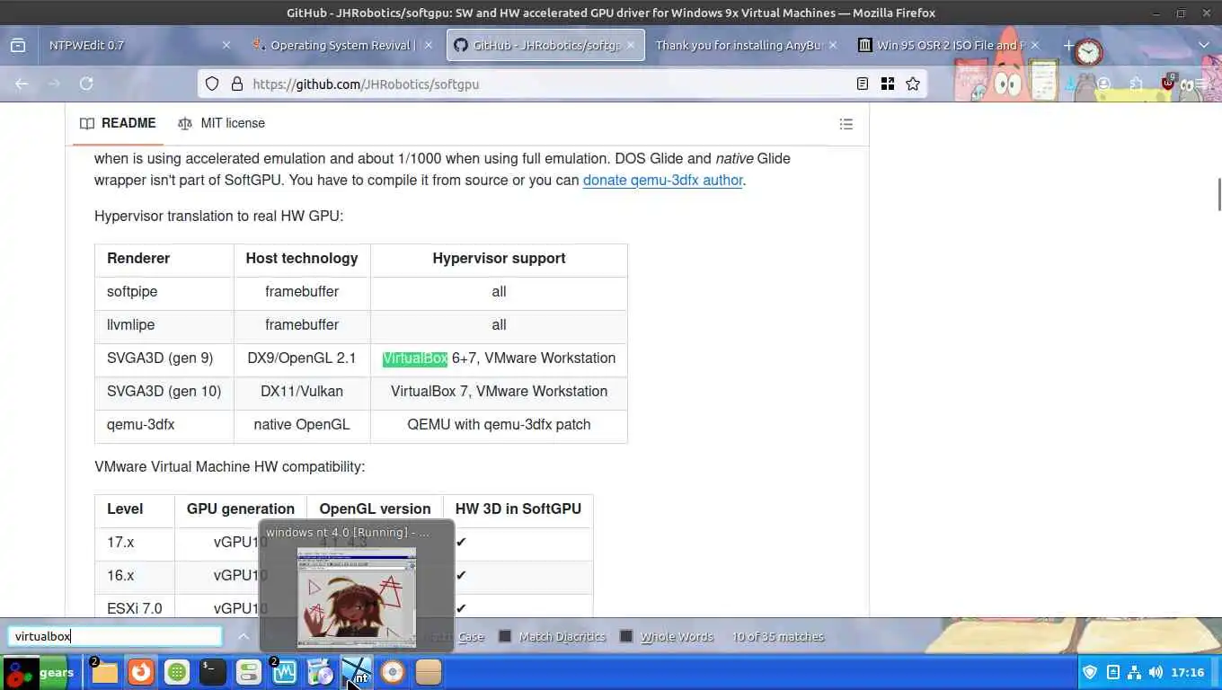The height and width of the screenshot is (690, 1222).
Task: Click the shield tray icon
Action: pyautogui.click(x=1091, y=672)
